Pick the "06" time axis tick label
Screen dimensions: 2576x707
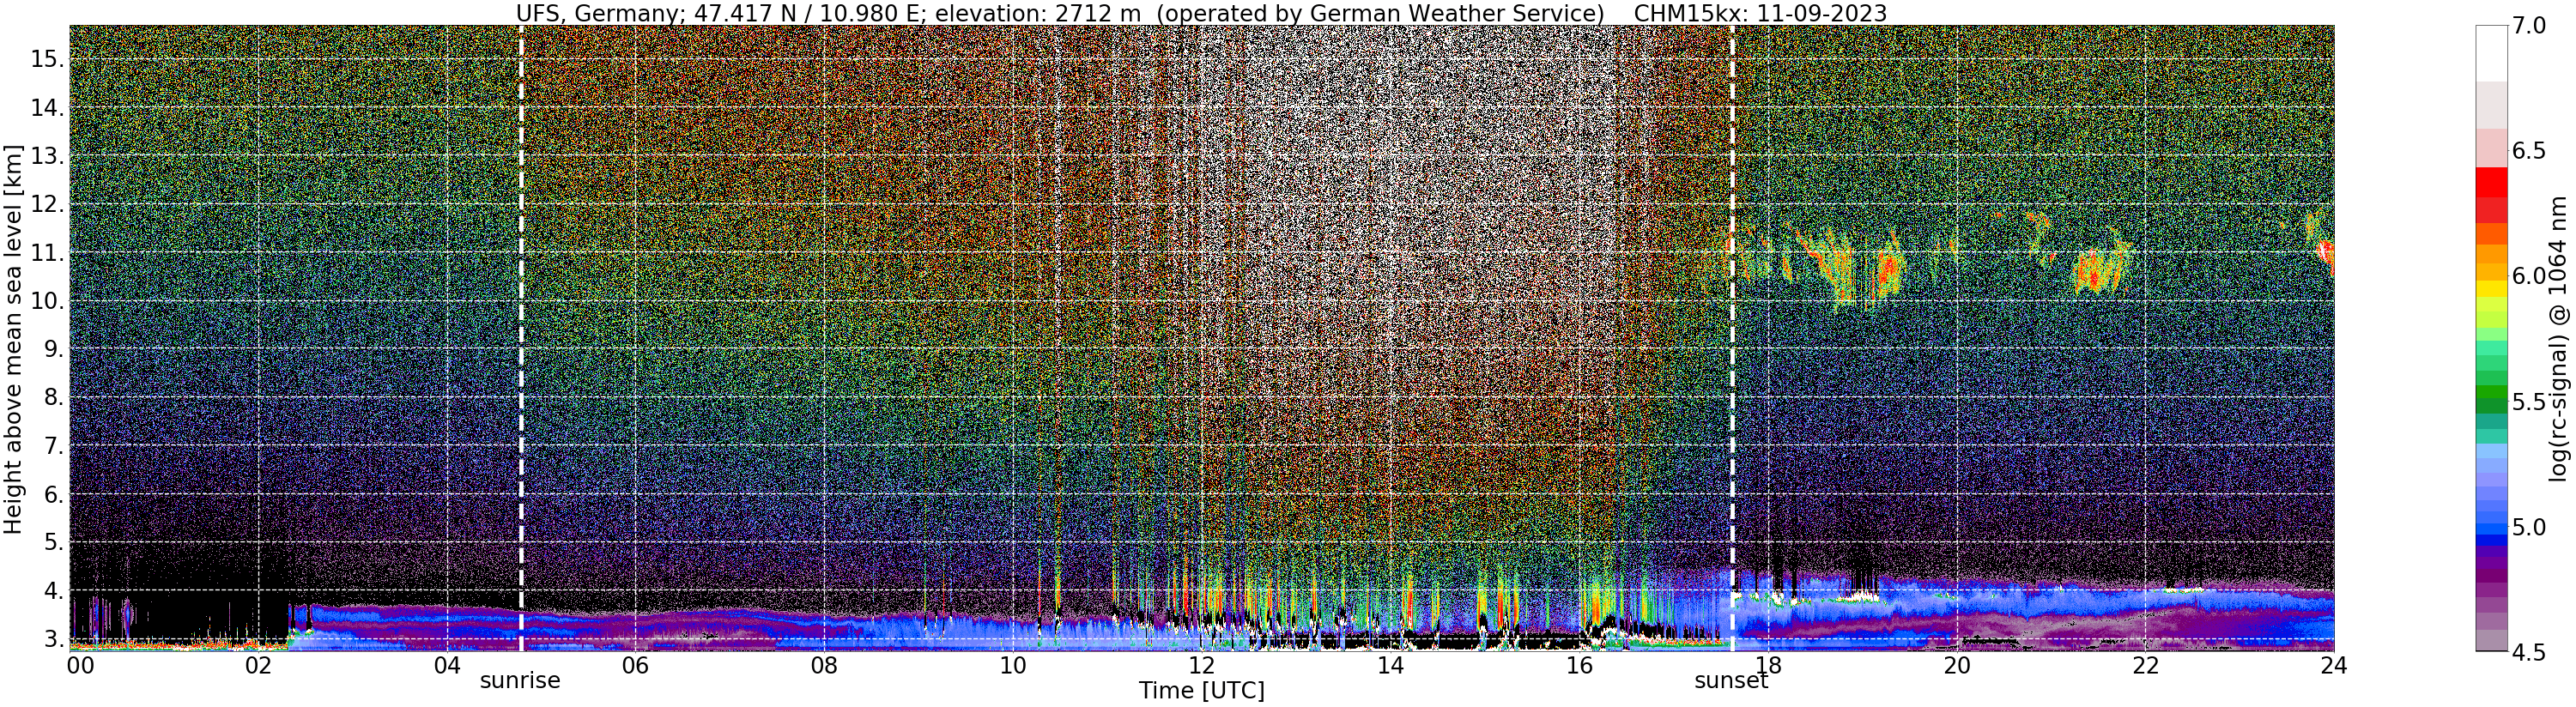click(x=635, y=665)
